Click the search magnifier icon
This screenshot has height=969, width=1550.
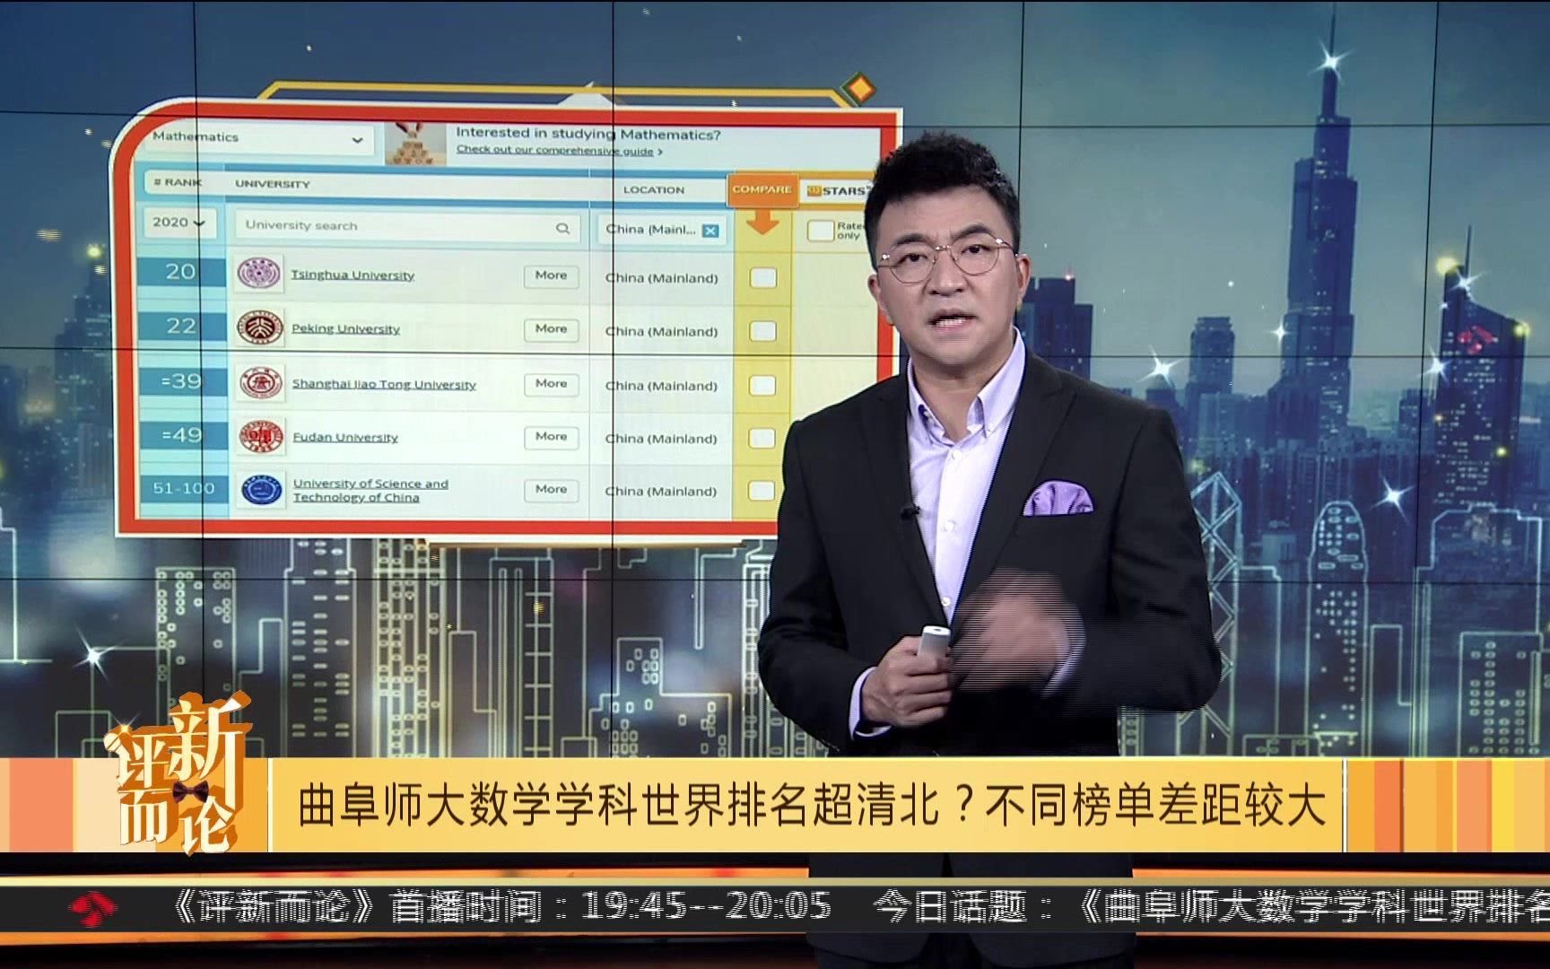coord(562,228)
